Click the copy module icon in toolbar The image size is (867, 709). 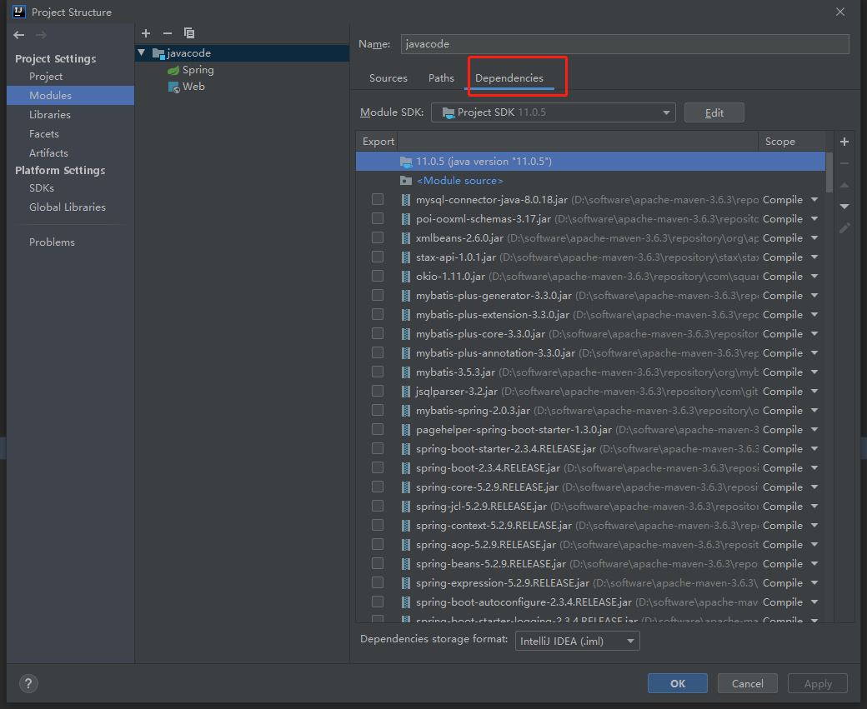pos(188,32)
